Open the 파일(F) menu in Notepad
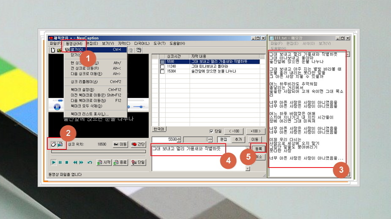The image size is (391, 219). click(x=276, y=43)
